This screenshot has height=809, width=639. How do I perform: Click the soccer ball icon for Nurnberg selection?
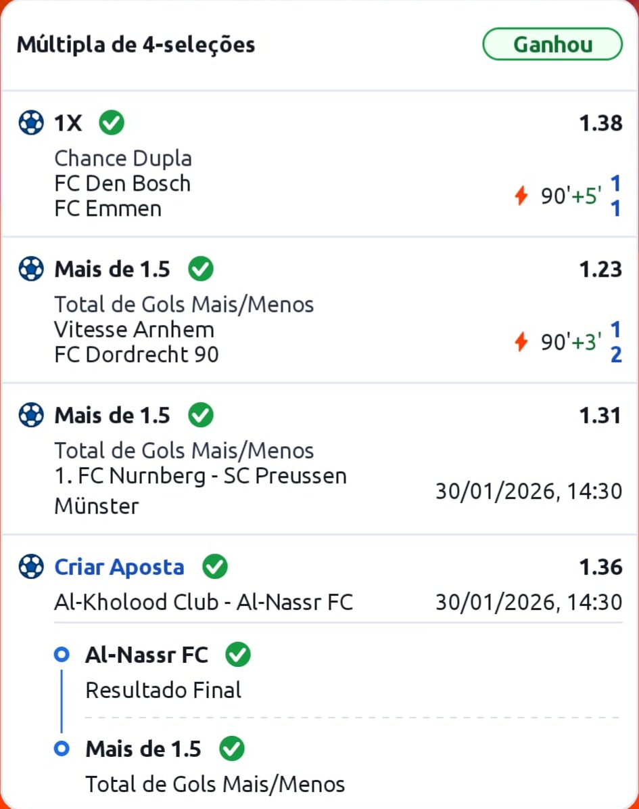point(31,414)
